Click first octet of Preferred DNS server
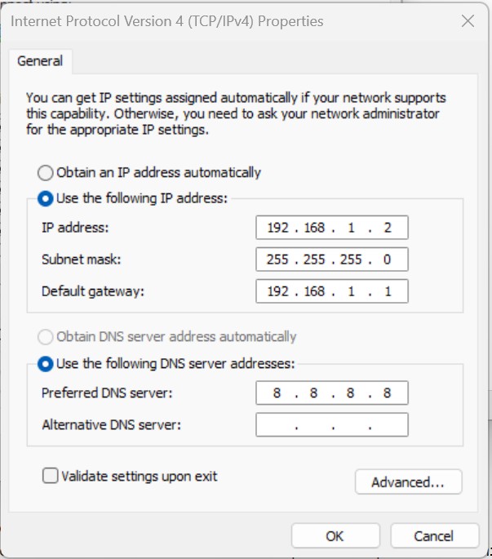 tap(277, 393)
